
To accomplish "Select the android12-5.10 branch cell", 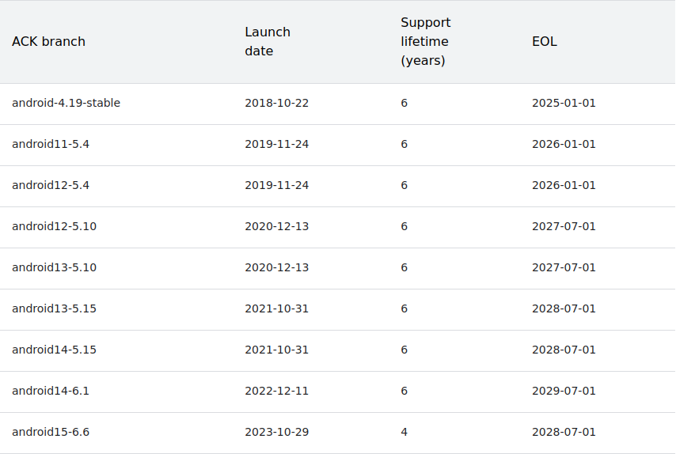I will tap(54, 226).
